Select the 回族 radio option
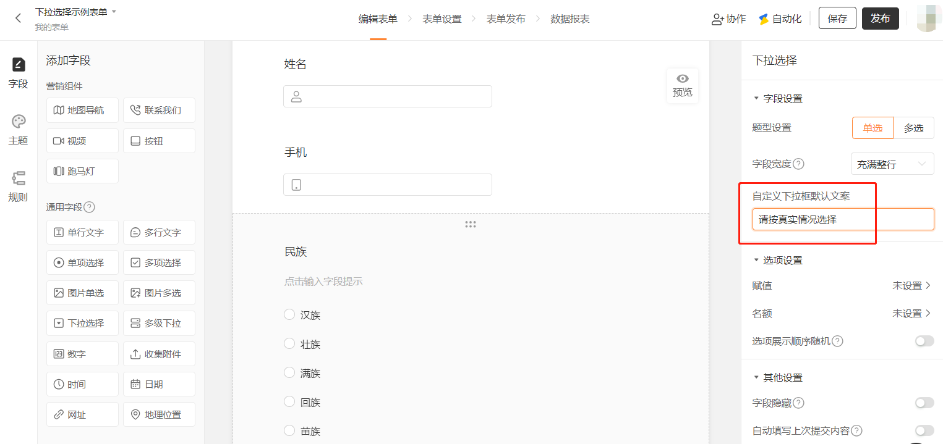Image resolution: width=943 pixels, height=444 pixels. point(289,401)
